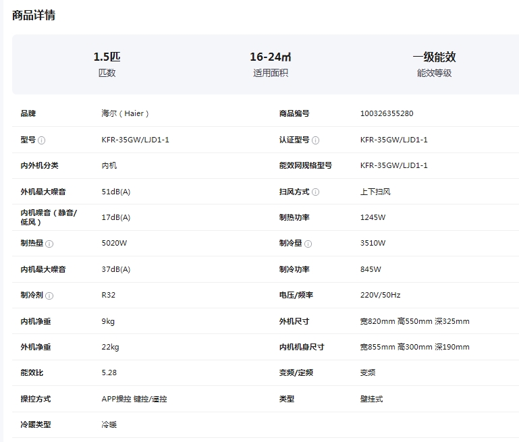Click the 制热量 info icon
This screenshot has height=442, width=519.
coord(49,244)
